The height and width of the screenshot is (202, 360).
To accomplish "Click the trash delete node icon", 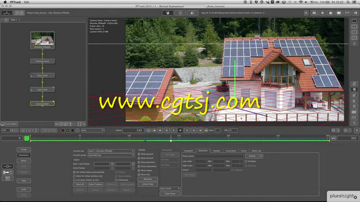I will click(71, 124).
